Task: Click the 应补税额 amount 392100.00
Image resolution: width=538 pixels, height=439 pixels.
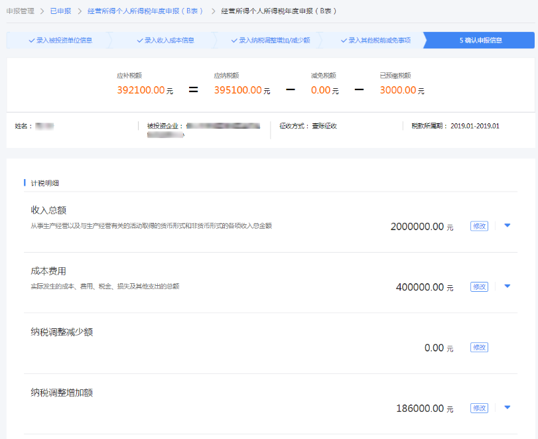Action: 141,90
